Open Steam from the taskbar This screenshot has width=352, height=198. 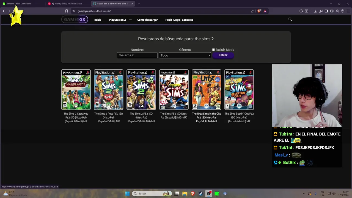pos(201,194)
